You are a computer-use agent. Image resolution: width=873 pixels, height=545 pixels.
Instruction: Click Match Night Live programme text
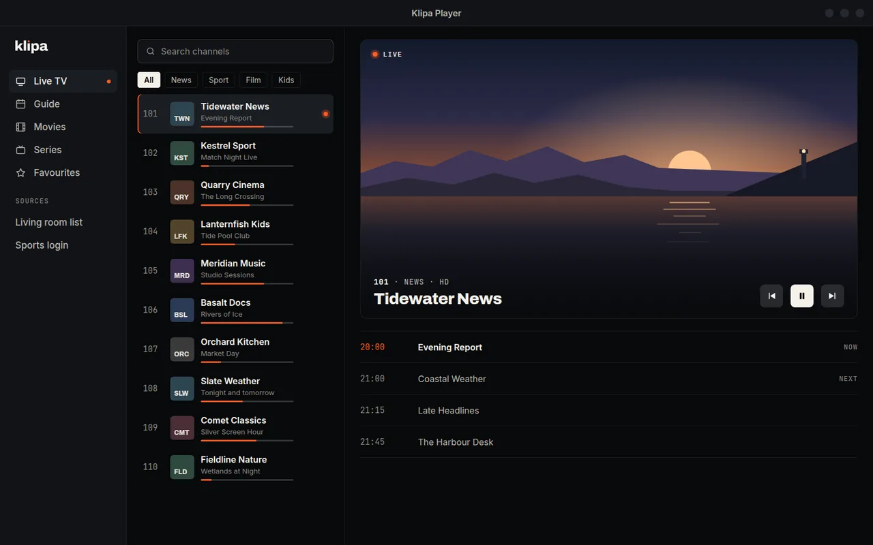229,157
